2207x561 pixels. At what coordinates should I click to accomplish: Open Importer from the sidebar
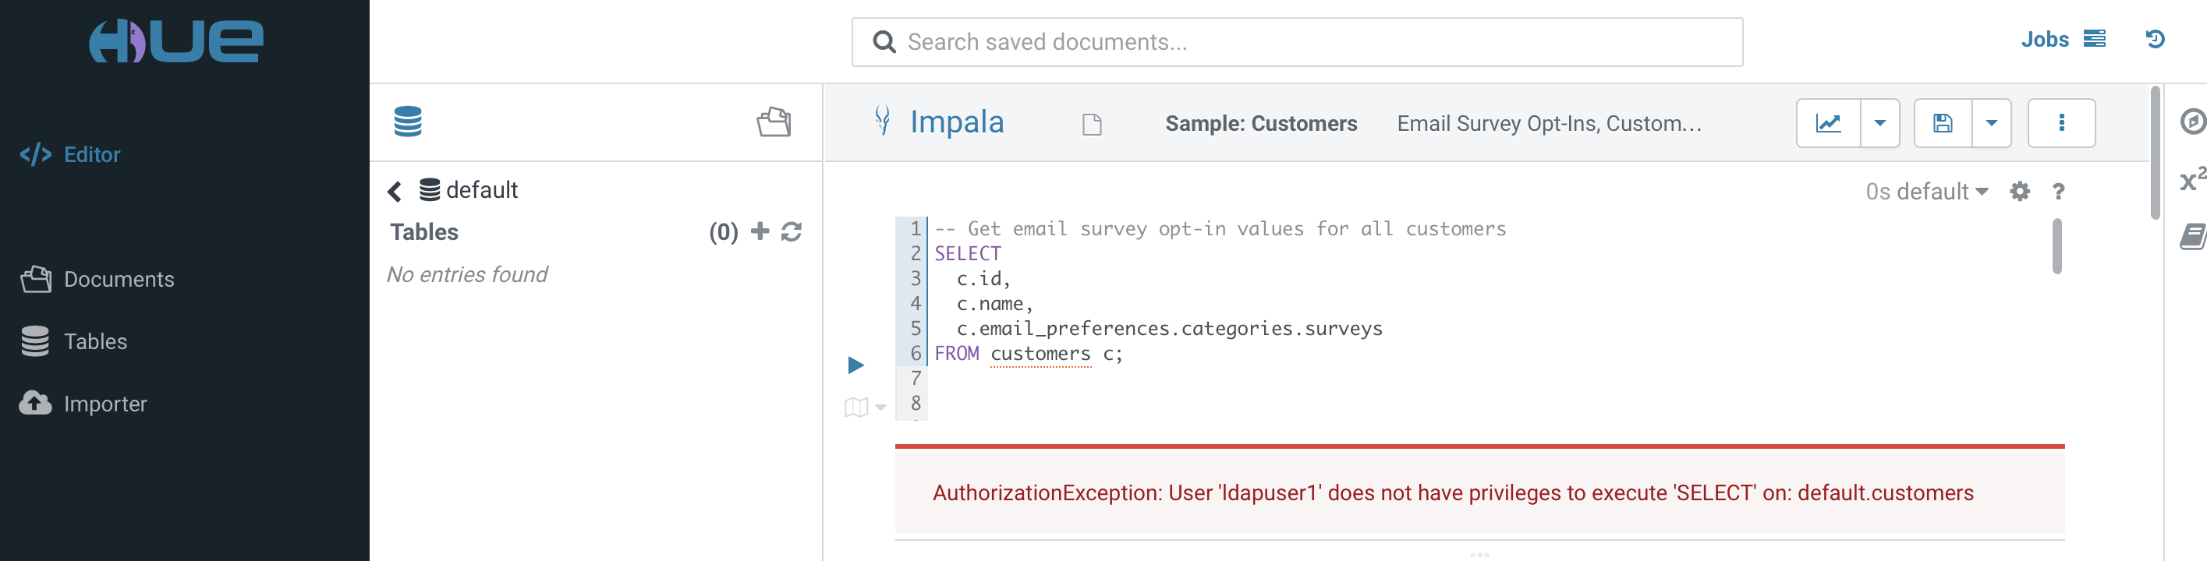click(x=105, y=404)
